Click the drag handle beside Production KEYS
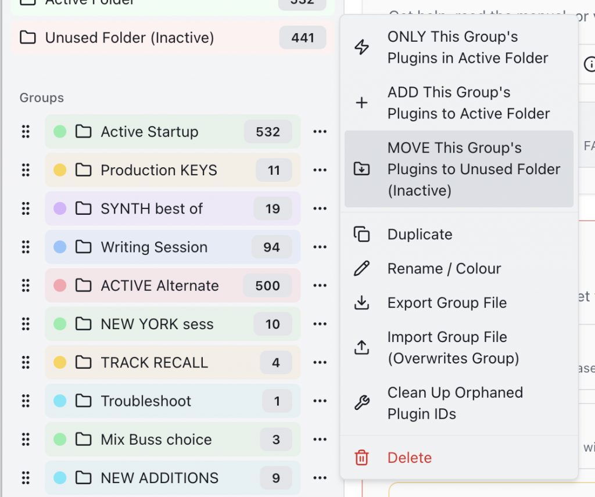 26,170
